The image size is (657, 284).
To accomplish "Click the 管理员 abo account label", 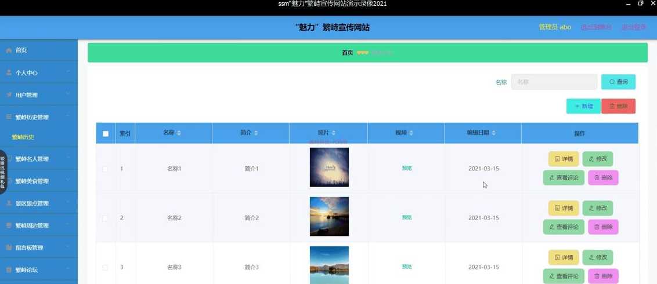I will 555,27.
